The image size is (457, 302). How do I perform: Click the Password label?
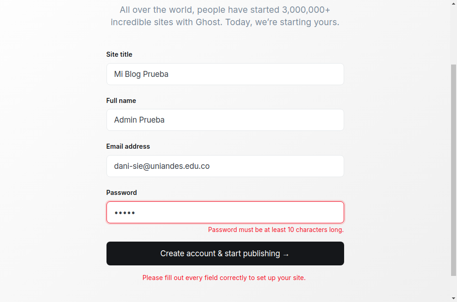click(x=122, y=193)
